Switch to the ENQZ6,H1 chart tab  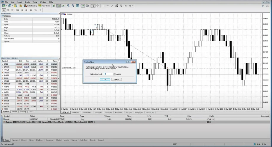(x=139, y=112)
